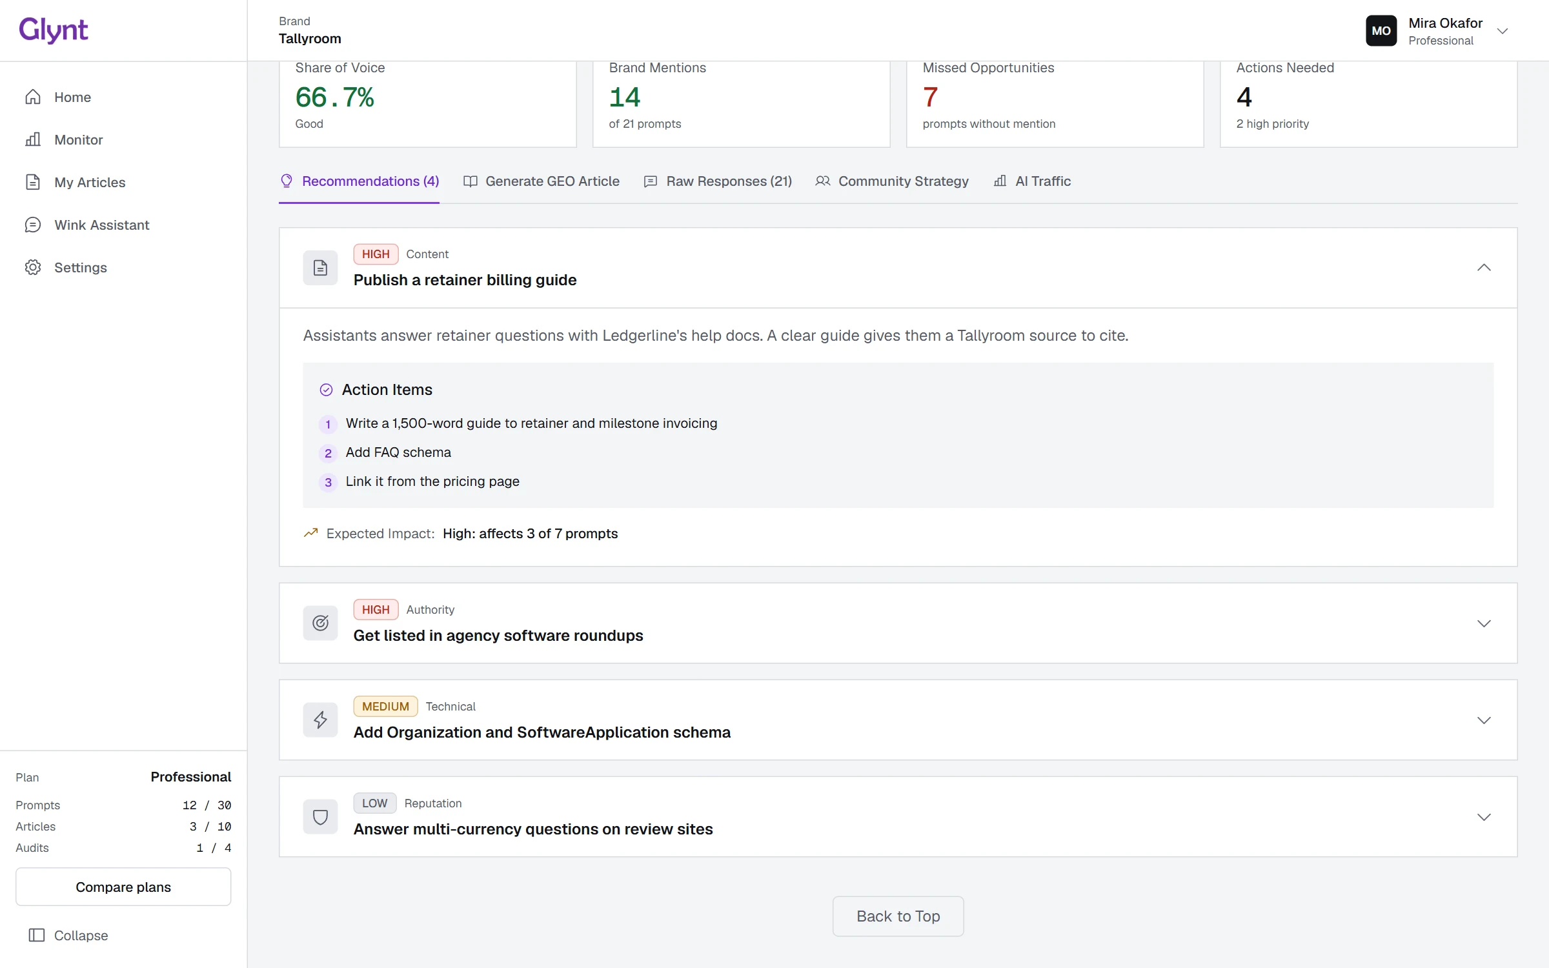Click the LOW priority badge
Image resolution: width=1549 pixels, height=968 pixels.
(x=374, y=803)
